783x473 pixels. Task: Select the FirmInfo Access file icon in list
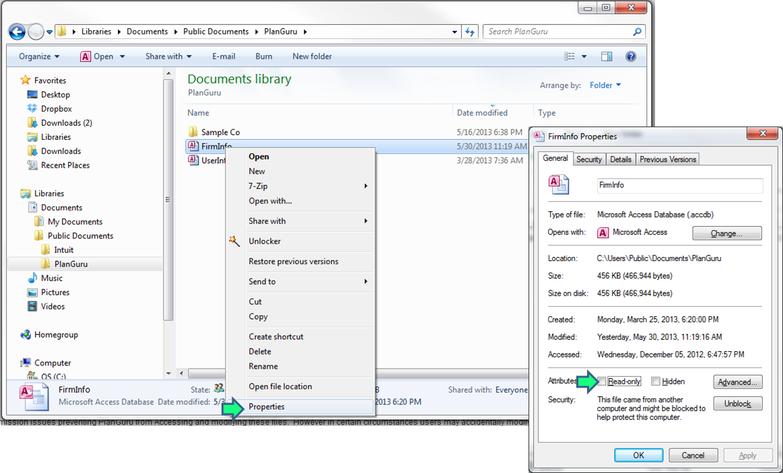pos(193,146)
